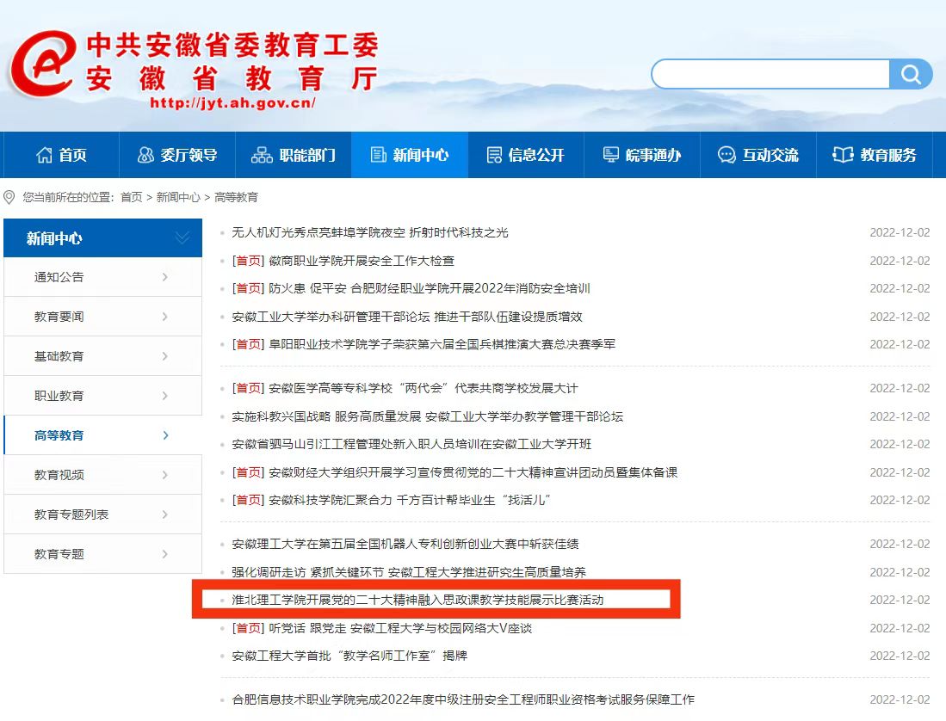Click the computer icon beside 皖事通办
The width and height of the screenshot is (946, 721).
611,155
